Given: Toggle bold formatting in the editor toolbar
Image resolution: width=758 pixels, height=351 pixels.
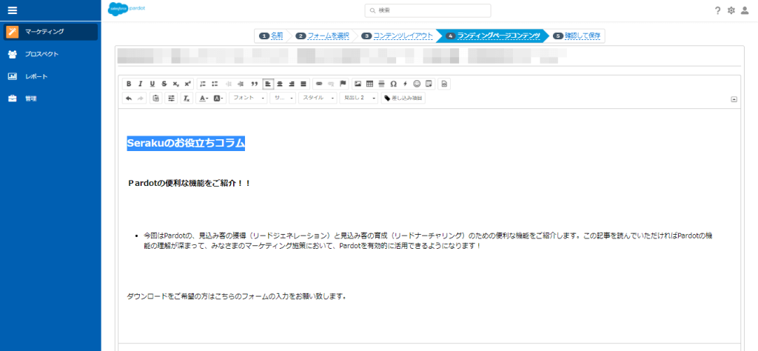Looking at the screenshot, I should [x=129, y=84].
